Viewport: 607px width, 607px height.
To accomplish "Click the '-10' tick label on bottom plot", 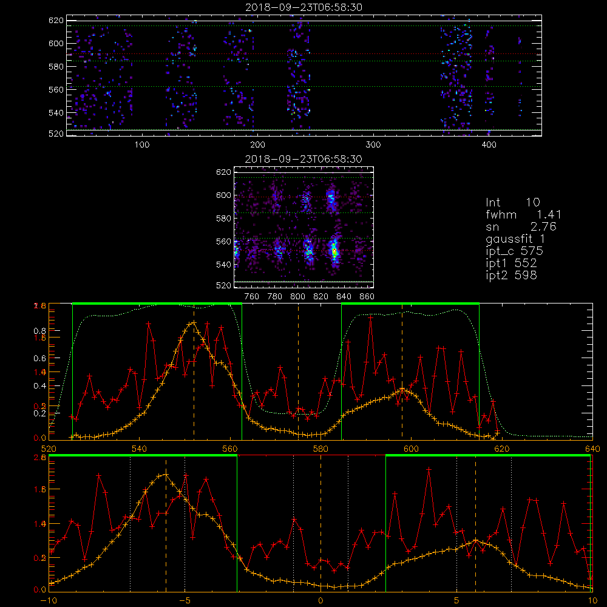I will click(x=49, y=600).
